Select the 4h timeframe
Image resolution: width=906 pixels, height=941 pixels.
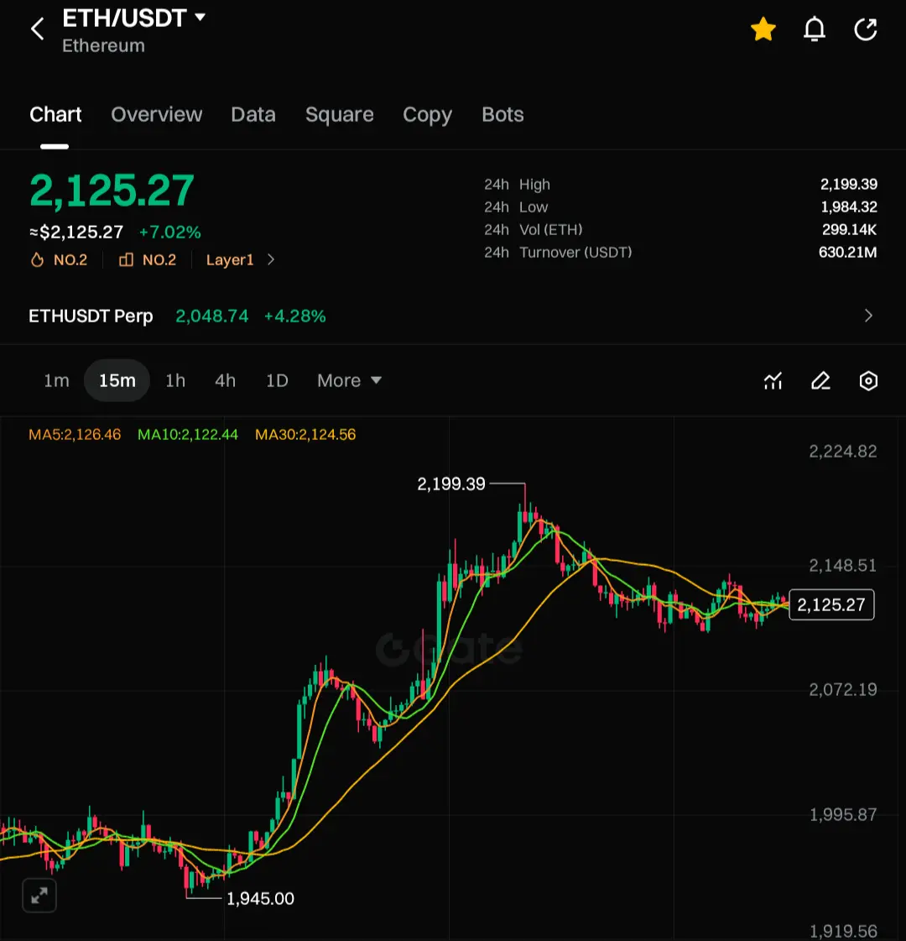(x=225, y=380)
